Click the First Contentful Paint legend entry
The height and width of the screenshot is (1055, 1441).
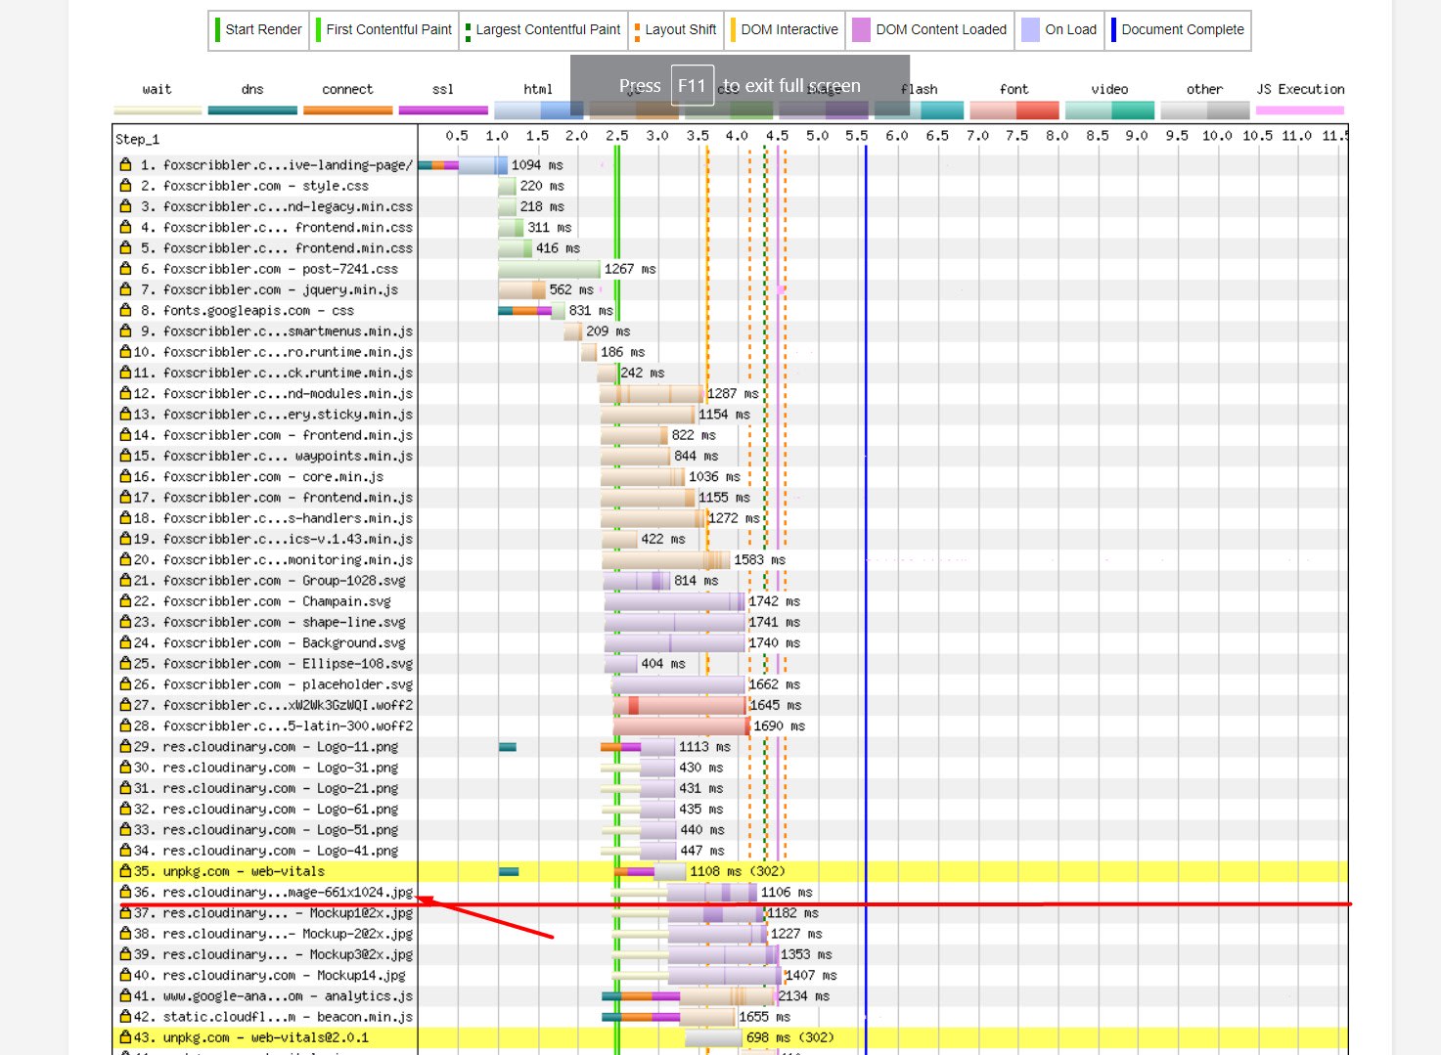pos(384,30)
